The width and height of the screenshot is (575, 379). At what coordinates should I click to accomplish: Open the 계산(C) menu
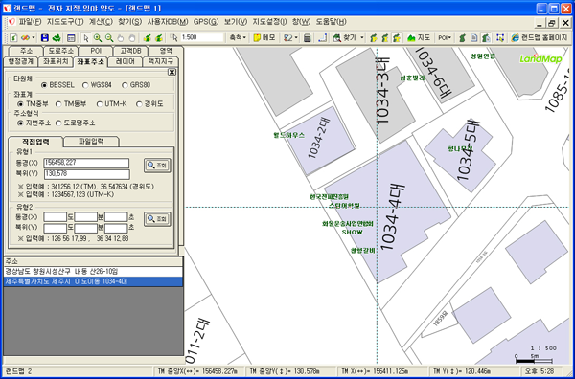(101, 22)
